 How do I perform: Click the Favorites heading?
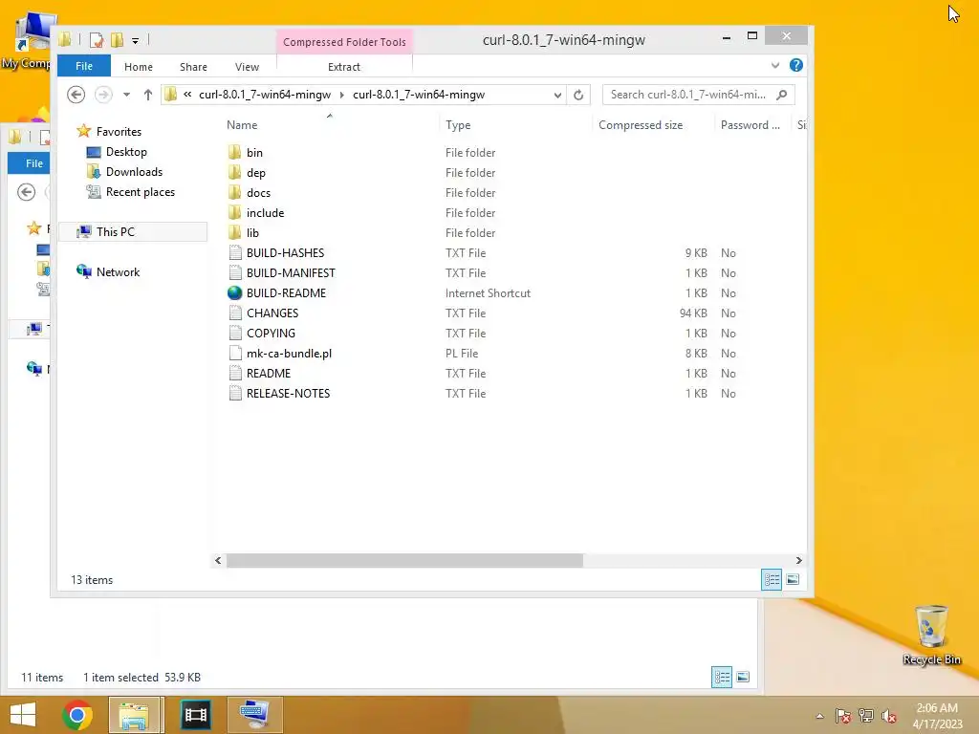[119, 132]
